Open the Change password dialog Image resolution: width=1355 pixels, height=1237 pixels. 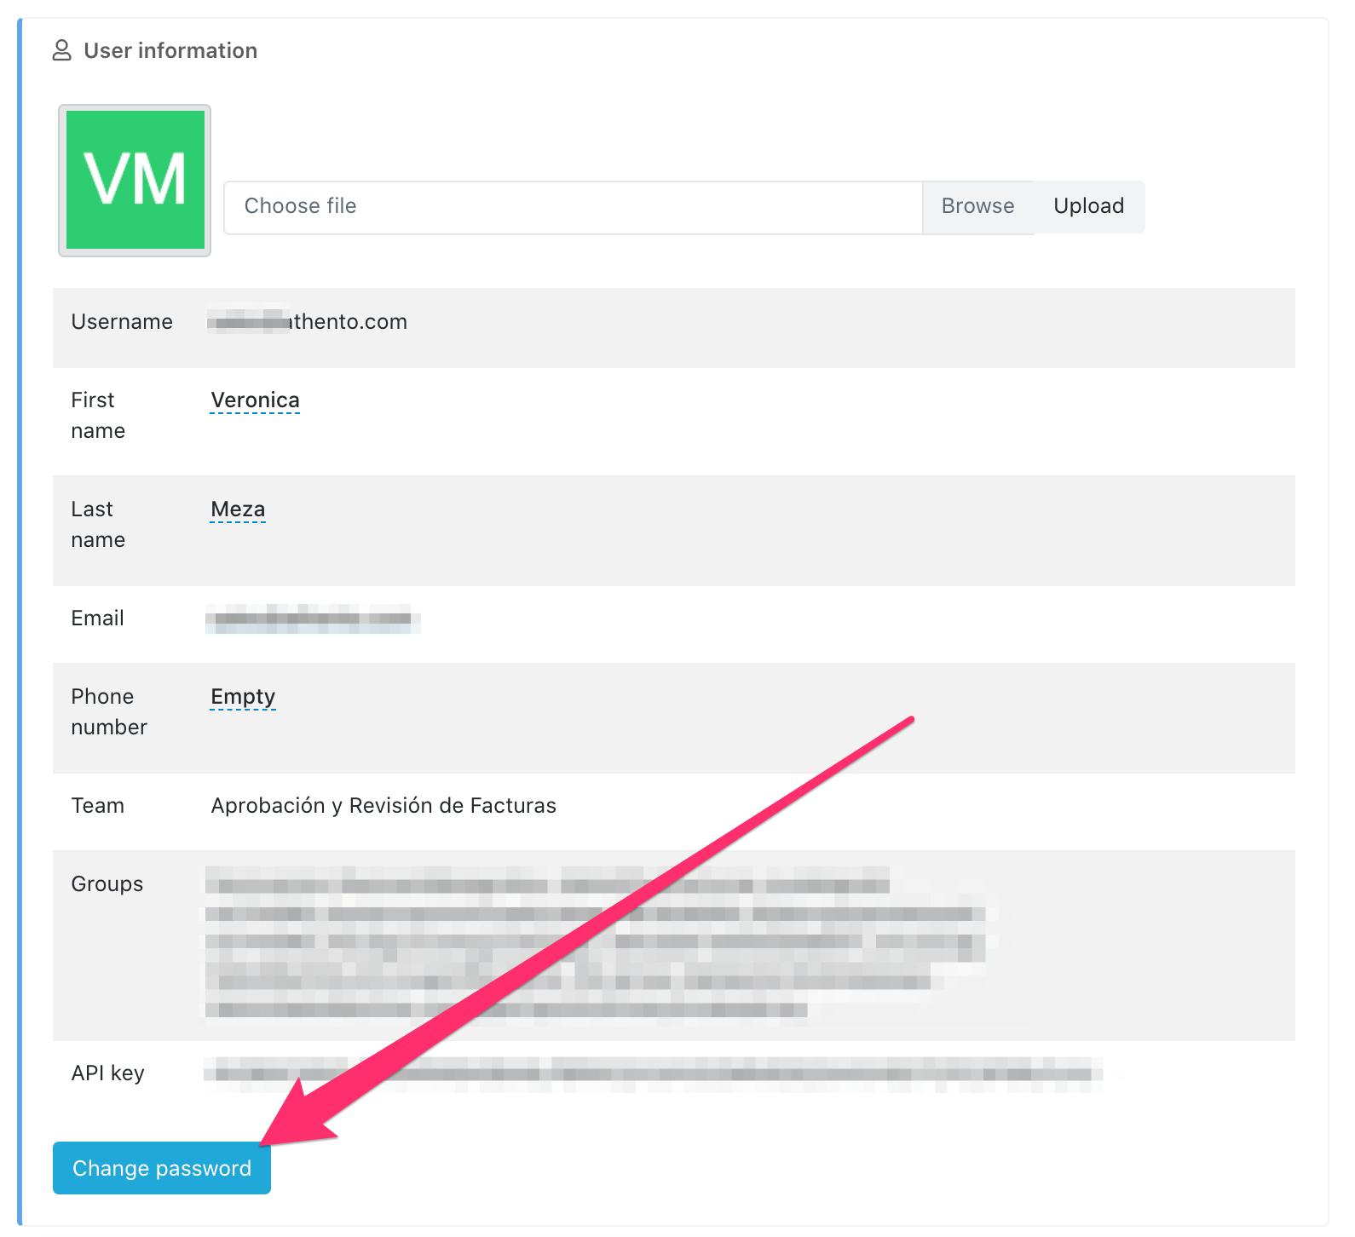[162, 1168]
